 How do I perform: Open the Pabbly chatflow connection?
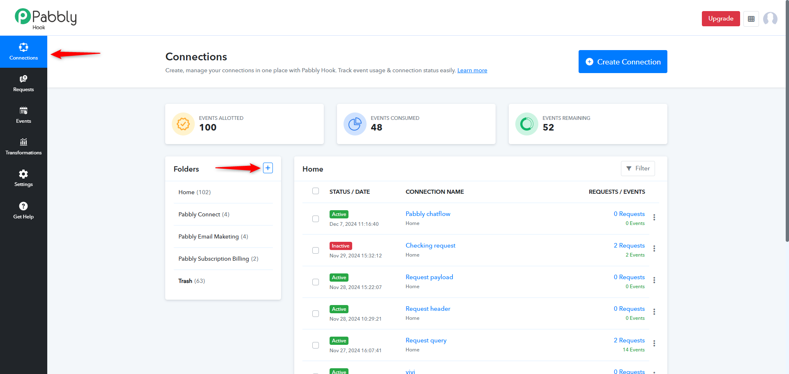(428, 214)
